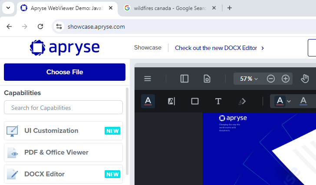Click the PDF & Office Viewer eye icon
The height and width of the screenshot is (185, 316).
[12, 153]
